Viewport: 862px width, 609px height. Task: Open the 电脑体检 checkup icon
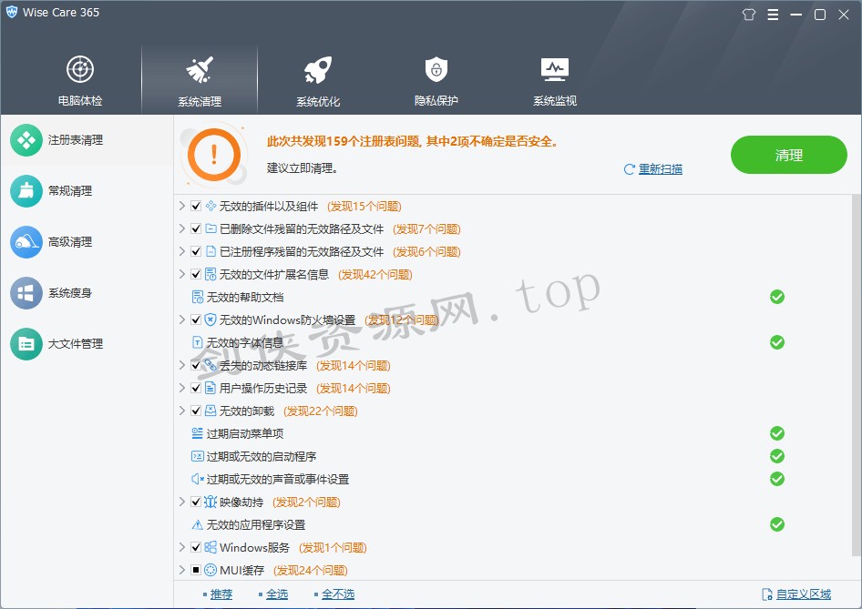[80, 70]
